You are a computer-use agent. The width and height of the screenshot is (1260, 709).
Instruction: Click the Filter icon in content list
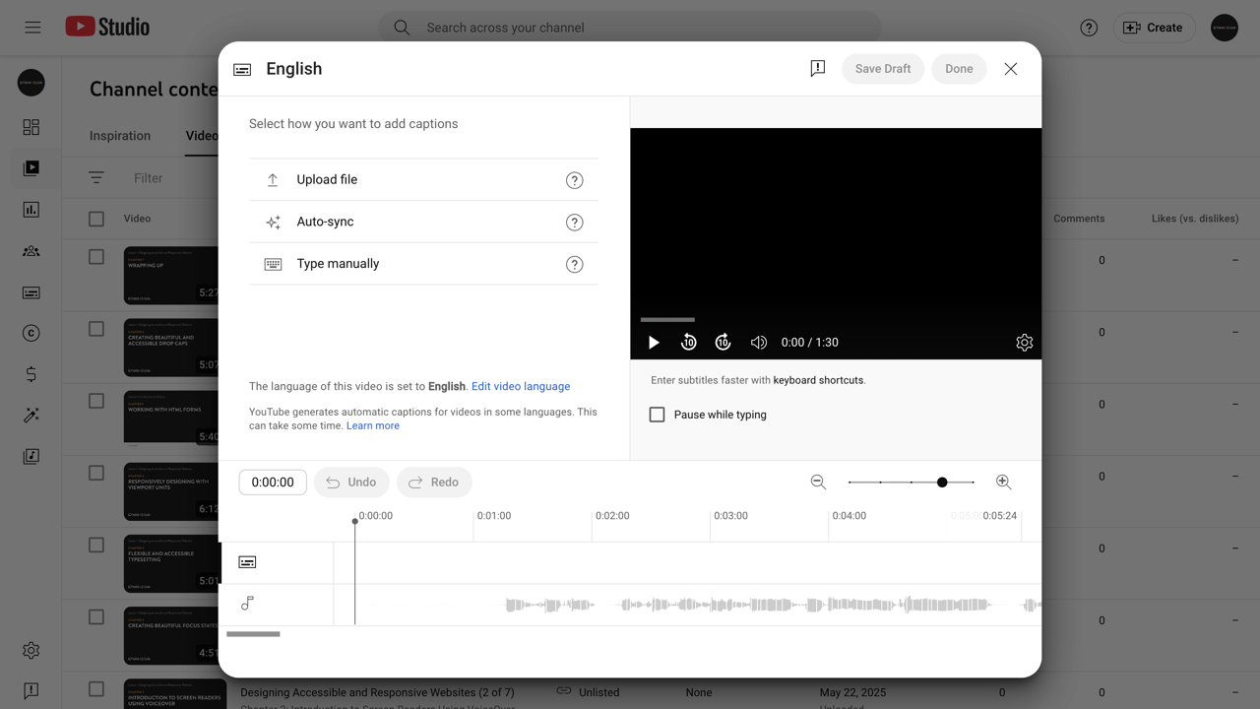[96, 178]
